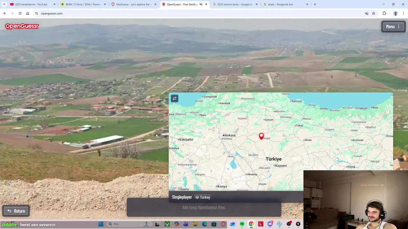Open a new browser tab

pyautogui.click(x=315, y=4)
